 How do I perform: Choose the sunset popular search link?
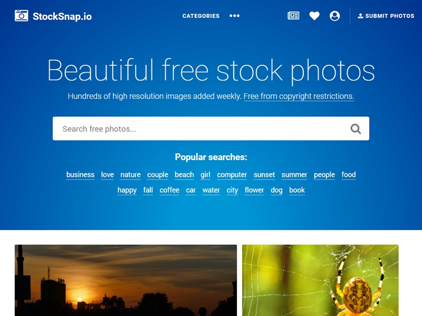(x=264, y=175)
